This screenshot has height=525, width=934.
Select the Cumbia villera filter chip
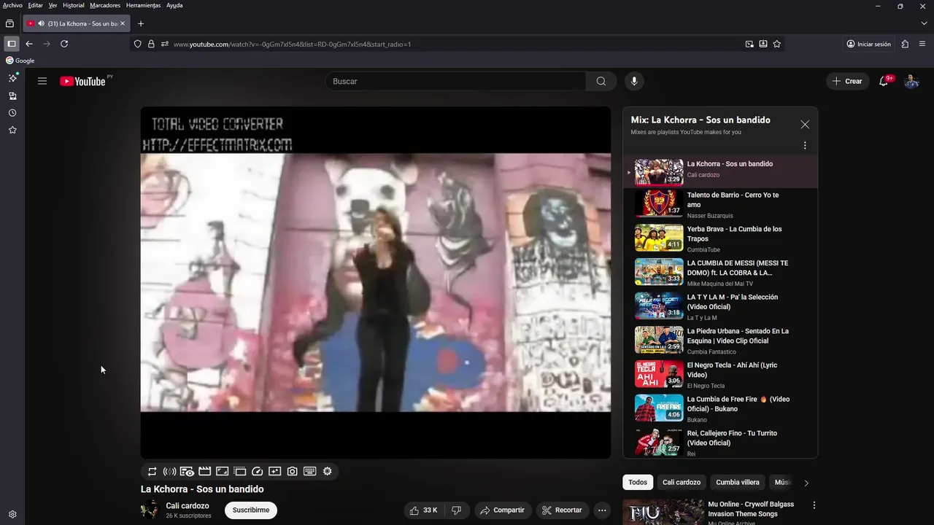(x=738, y=482)
